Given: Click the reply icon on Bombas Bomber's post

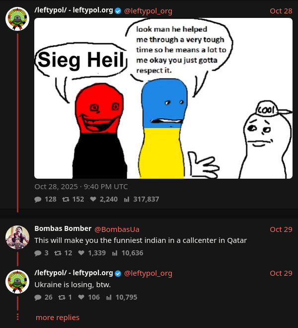Looking at the screenshot, I should point(38,253).
